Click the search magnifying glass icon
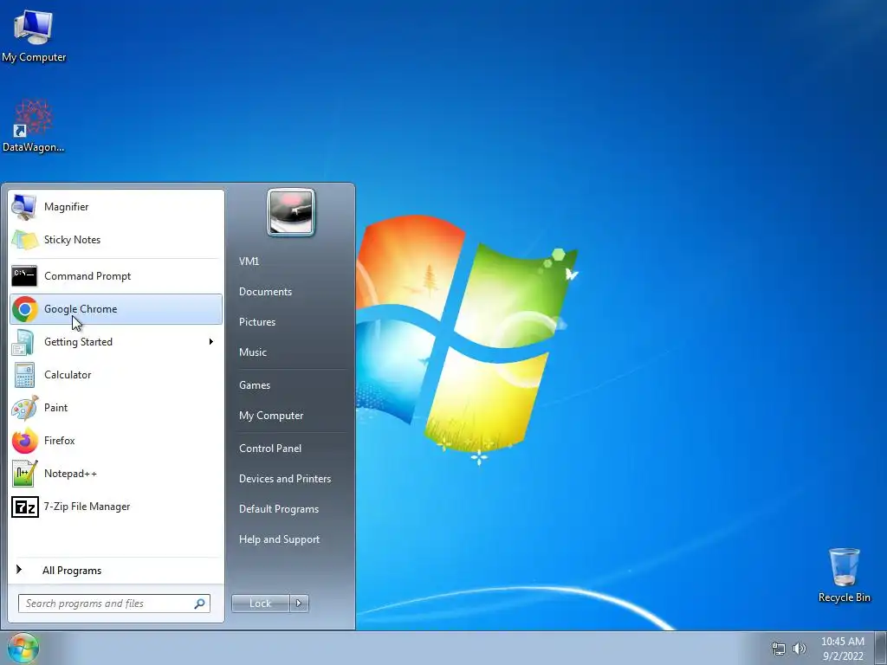887x665 pixels. pyautogui.click(x=200, y=604)
